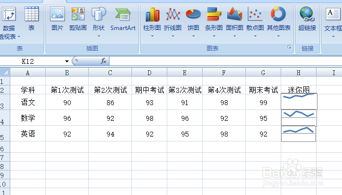Screen dimensions: 342x195
Task: Insert a scatter chart (散点图)
Action: pos(255,22)
